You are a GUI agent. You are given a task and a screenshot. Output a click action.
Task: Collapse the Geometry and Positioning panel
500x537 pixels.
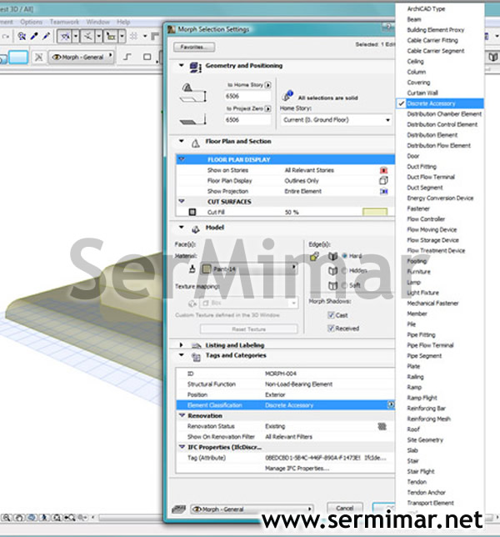coord(182,65)
